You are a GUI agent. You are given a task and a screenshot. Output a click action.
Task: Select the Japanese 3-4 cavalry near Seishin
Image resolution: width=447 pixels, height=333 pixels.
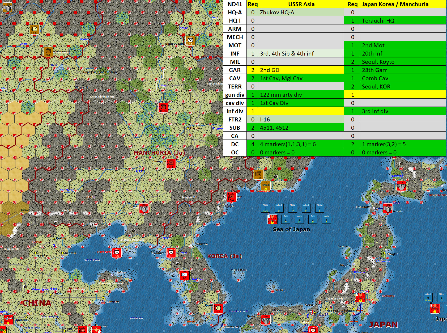[232, 197]
